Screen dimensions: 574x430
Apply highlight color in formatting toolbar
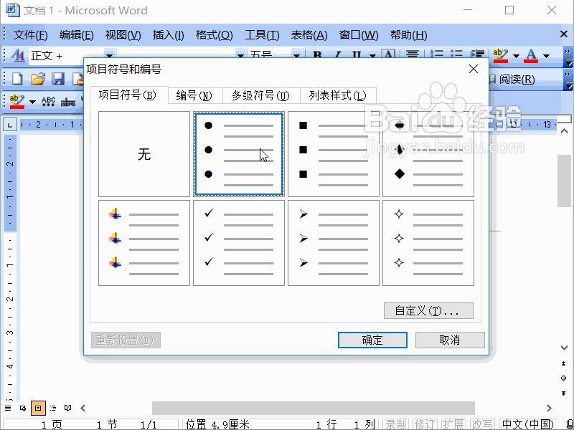(500, 56)
